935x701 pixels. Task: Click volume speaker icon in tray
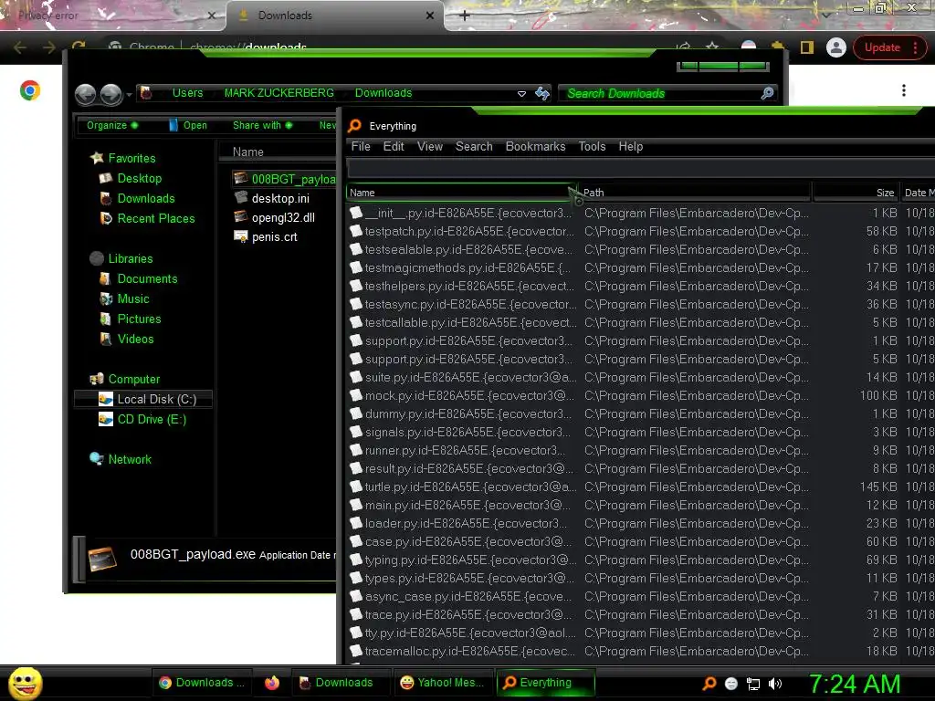click(775, 685)
